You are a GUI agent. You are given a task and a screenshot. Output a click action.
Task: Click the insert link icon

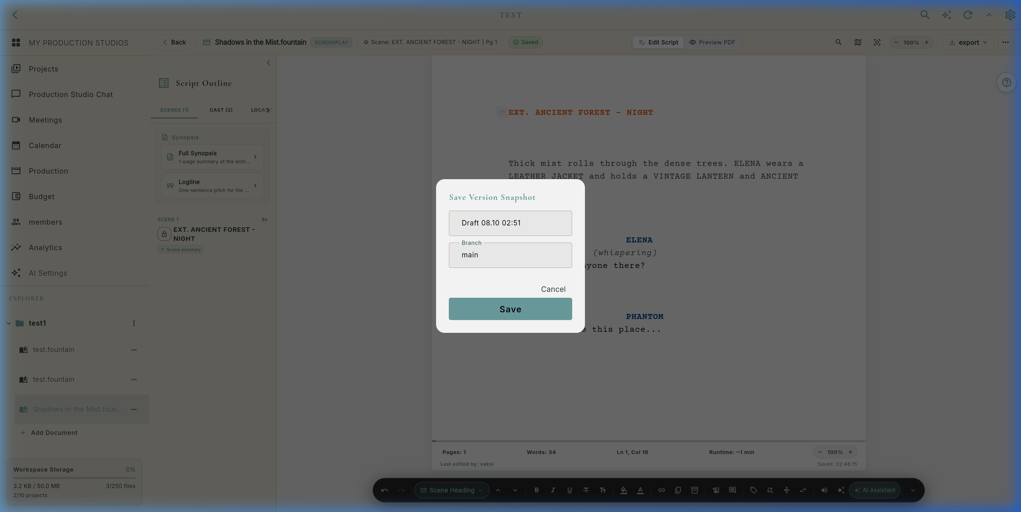(662, 490)
